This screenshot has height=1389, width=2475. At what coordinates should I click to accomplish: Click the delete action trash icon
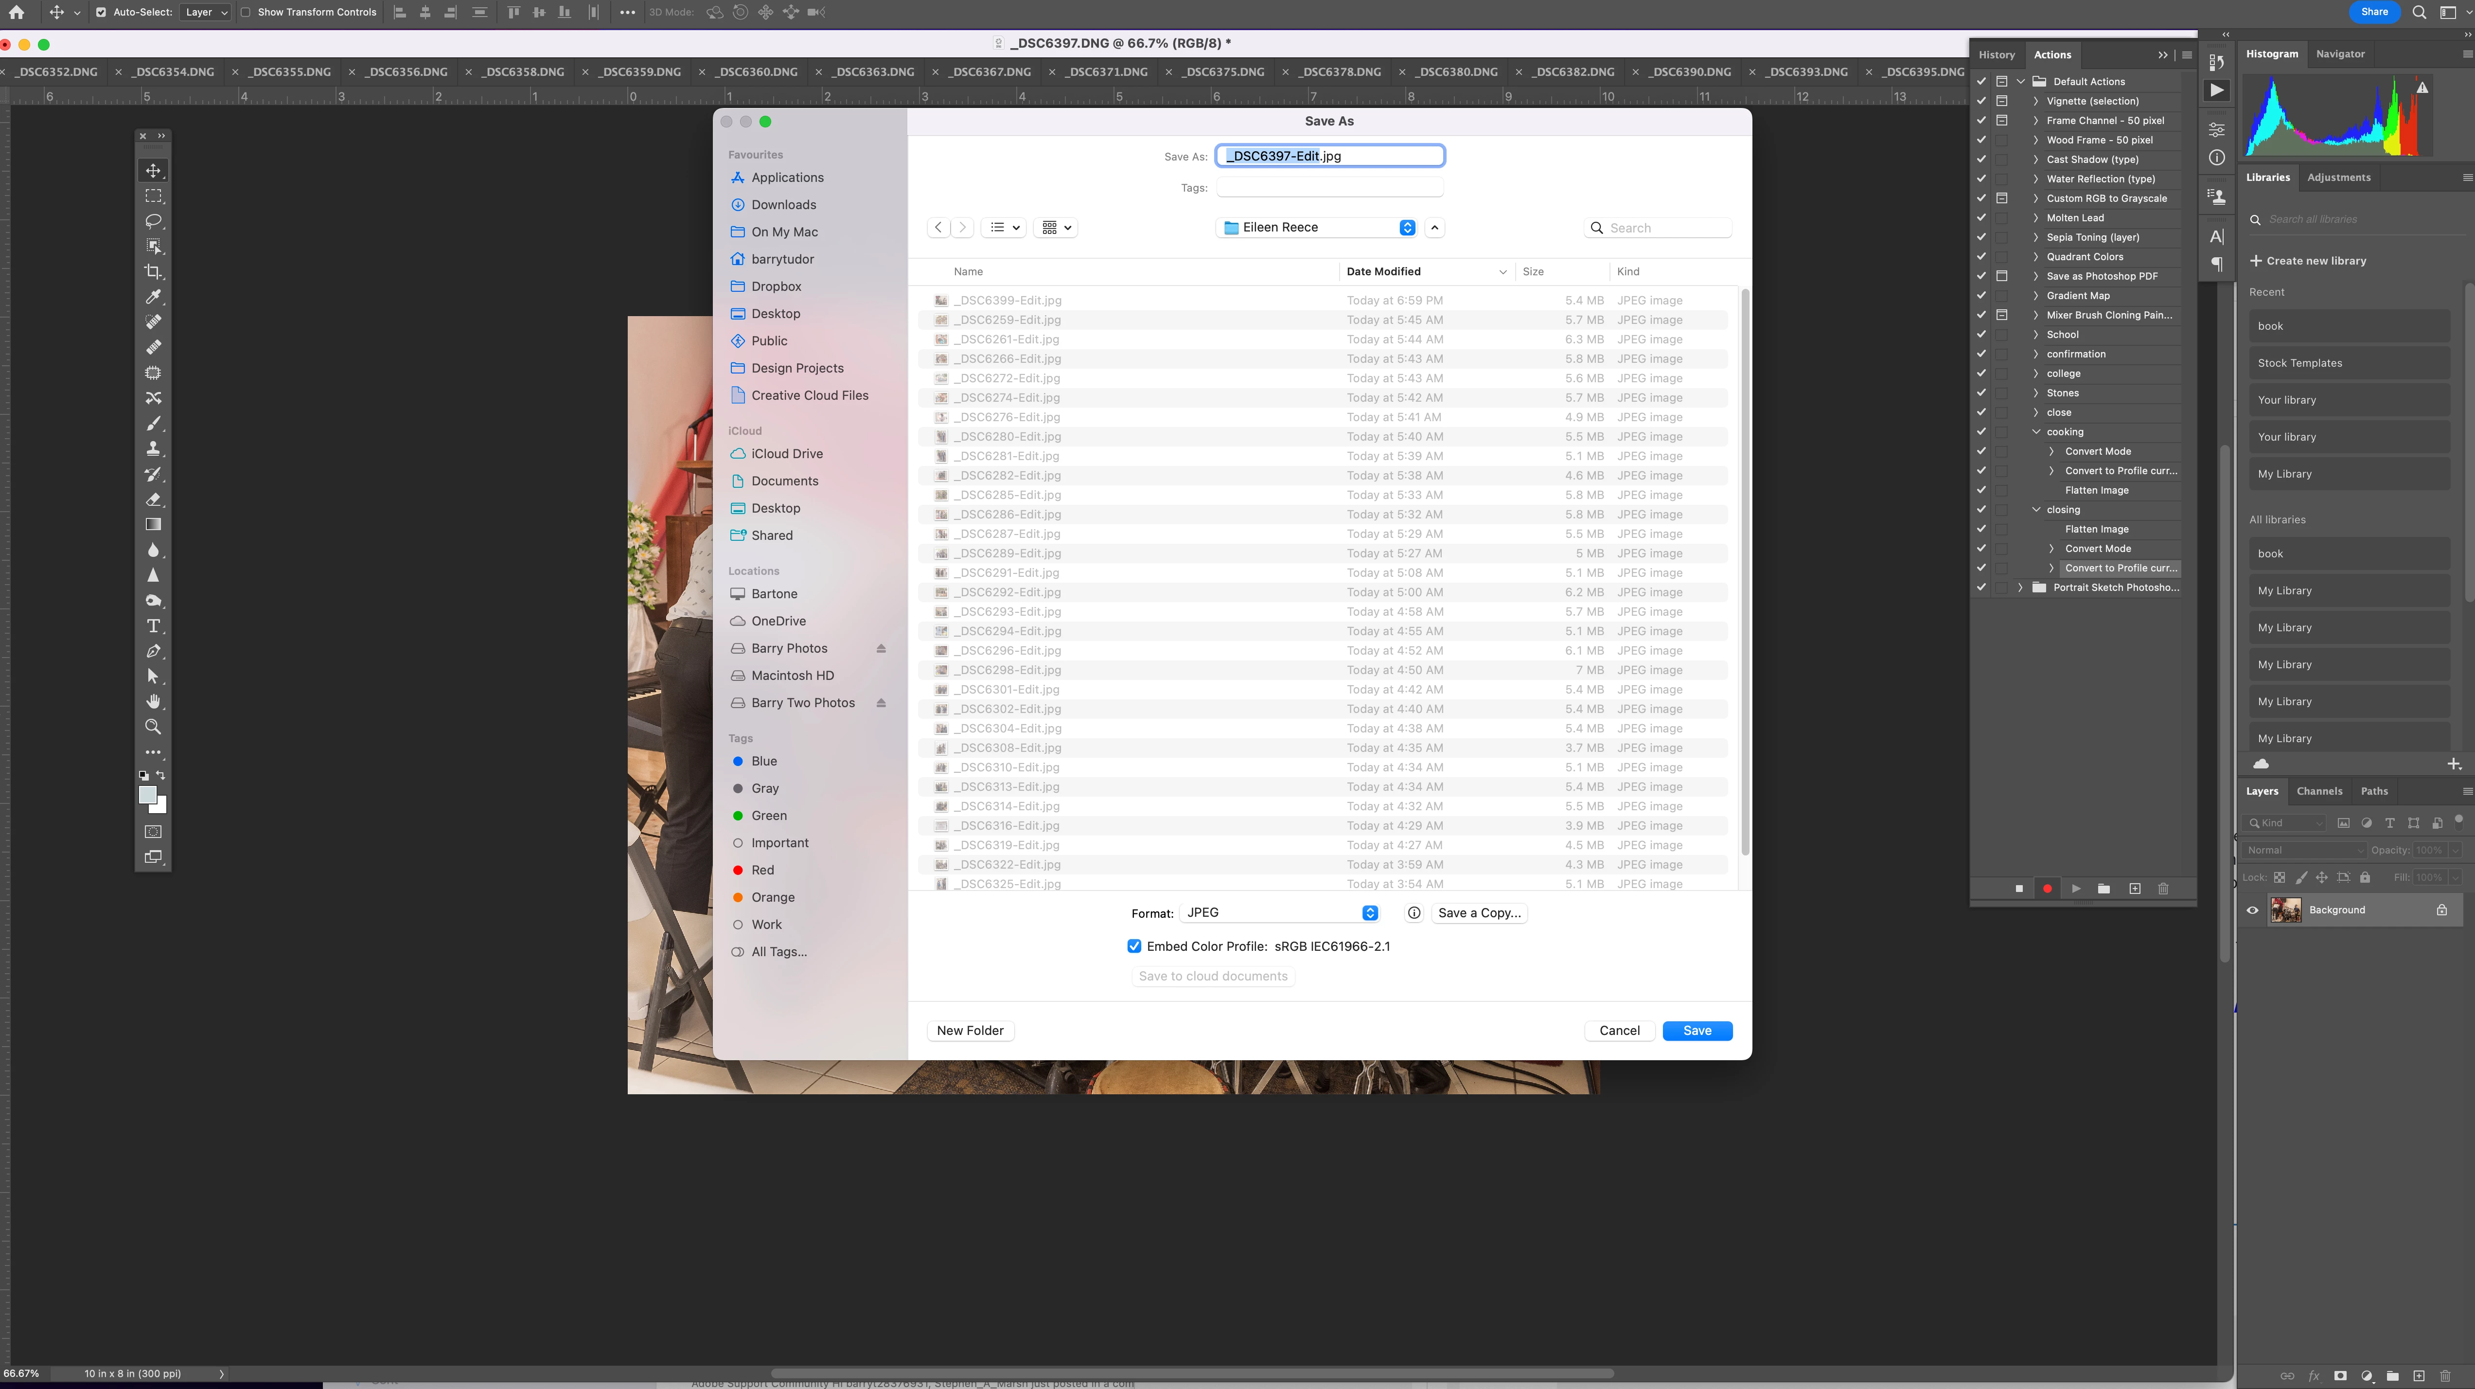(2164, 889)
